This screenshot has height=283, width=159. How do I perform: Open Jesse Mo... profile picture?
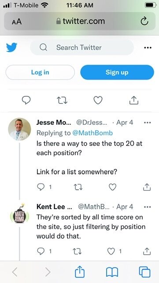pos(19,129)
